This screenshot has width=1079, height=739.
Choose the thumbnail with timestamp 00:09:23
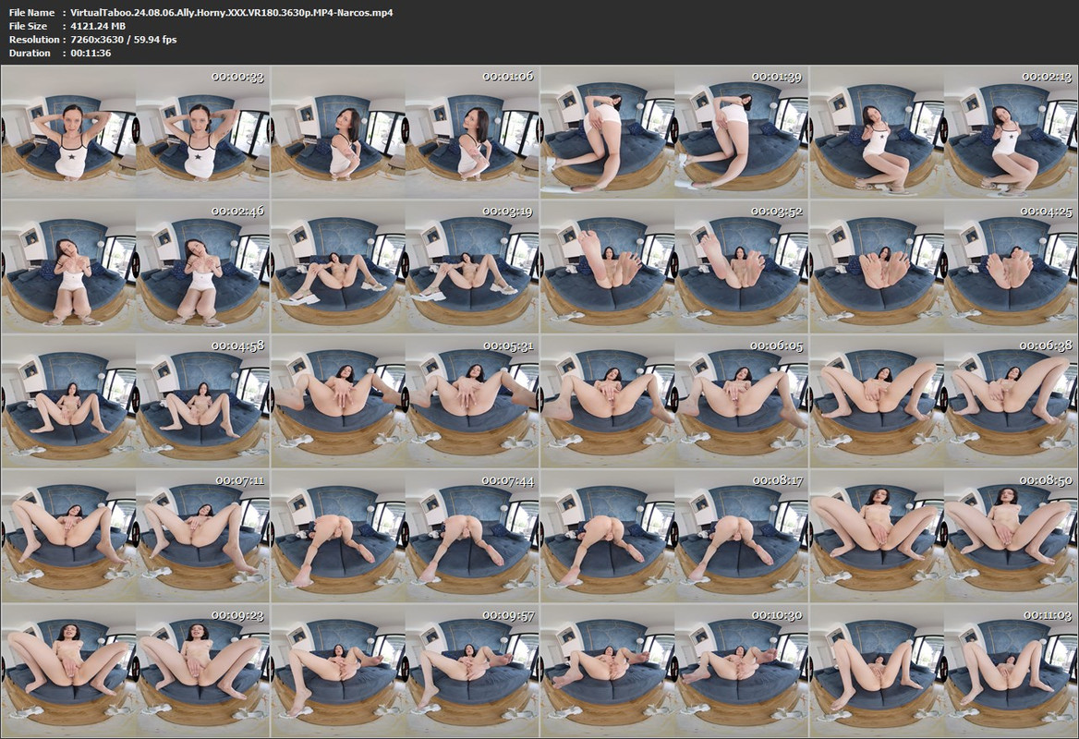coord(136,671)
